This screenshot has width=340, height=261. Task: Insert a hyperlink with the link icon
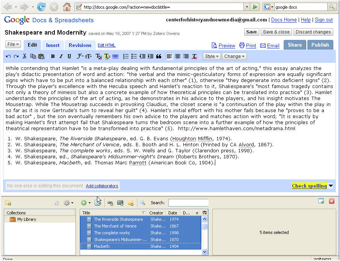(x=115, y=56)
